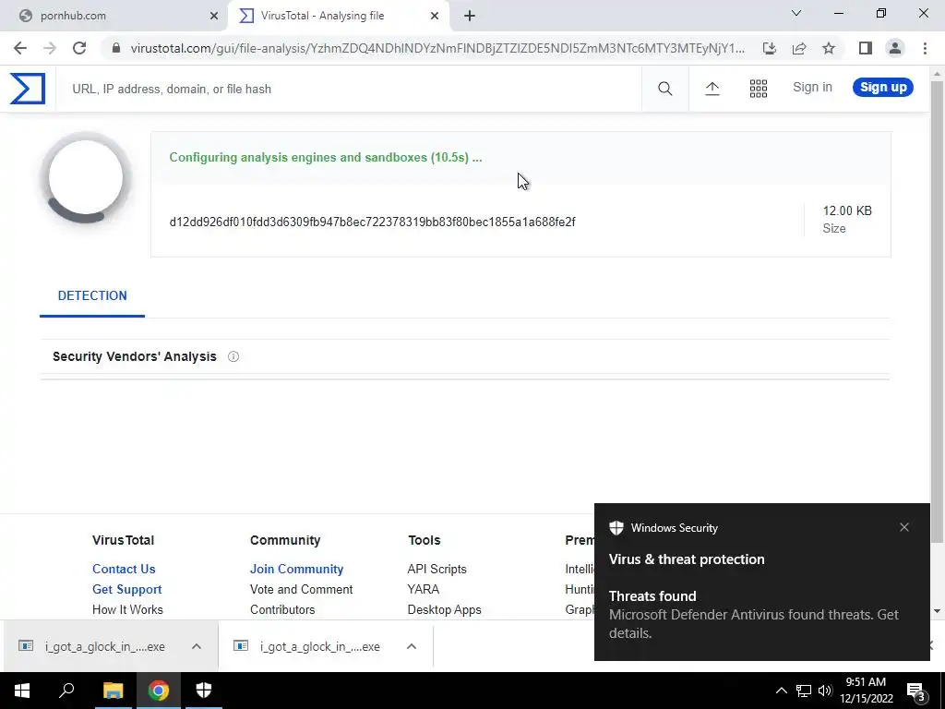The height and width of the screenshot is (709, 945).
Task: Open the Contact Us link
Action: (124, 569)
